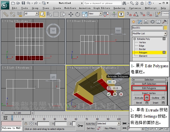Switch to the Modify panel tab
This screenshot has height=132, width=170.
(x=140, y=22)
